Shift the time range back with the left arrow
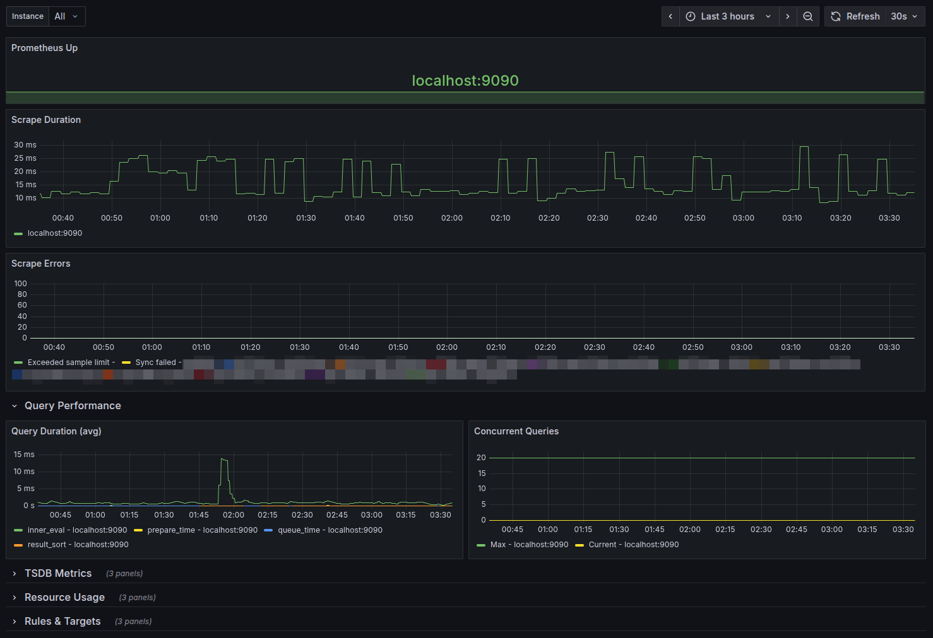This screenshot has height=638, width=933. coord(670,16)
